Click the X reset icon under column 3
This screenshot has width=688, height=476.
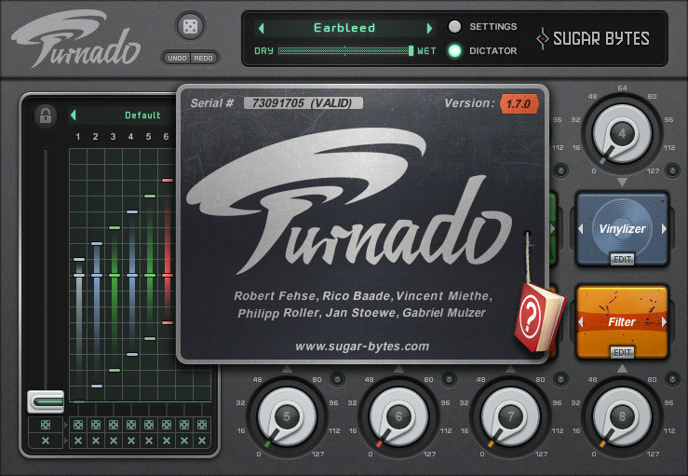(x=114, y=441)
